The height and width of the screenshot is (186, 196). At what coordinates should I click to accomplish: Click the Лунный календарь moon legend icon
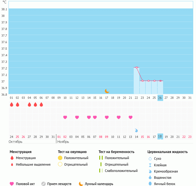(x=81, y=184)
